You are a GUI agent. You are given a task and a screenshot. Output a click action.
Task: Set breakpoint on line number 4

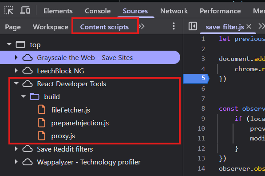pyautogui.click(x=203, y=69)
